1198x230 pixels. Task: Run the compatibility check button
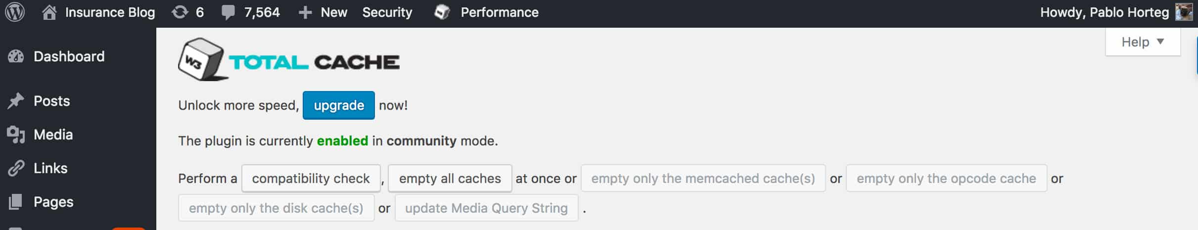[x=311, y=179]
